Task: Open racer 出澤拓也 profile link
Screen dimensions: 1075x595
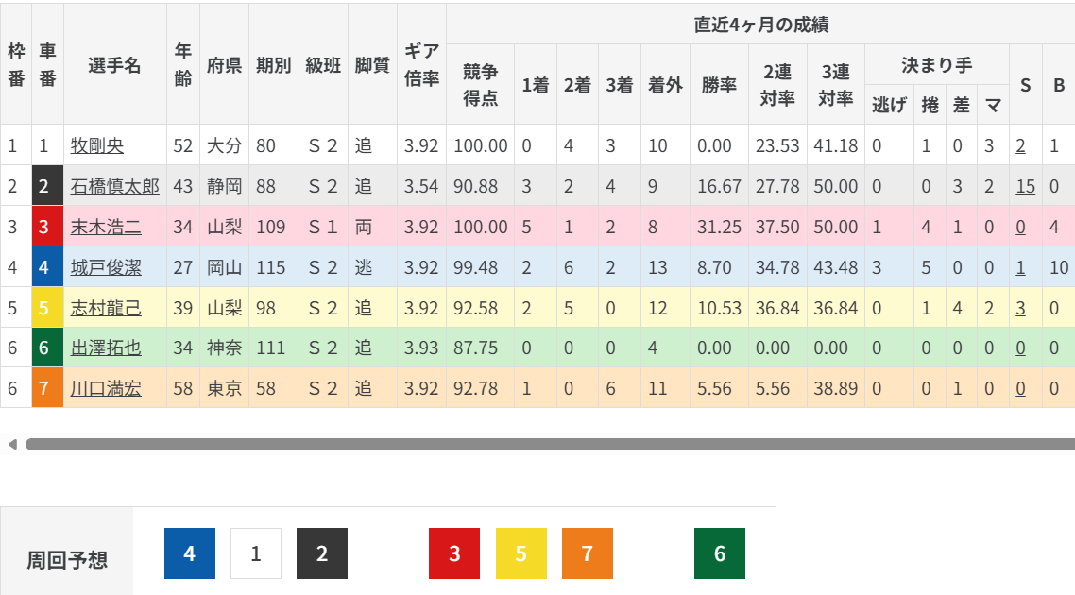Action: tap(106, 348)
